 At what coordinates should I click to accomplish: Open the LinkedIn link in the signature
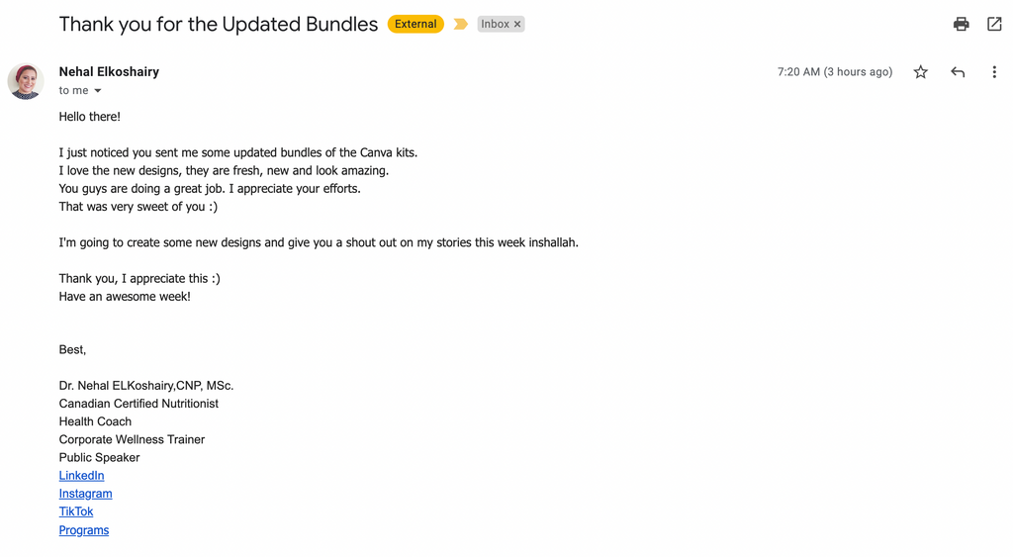81,476
